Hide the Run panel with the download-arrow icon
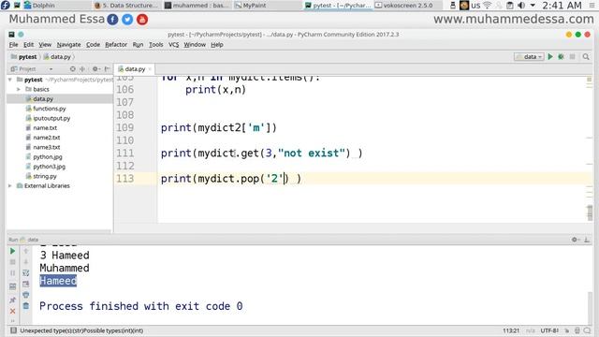The image size is (599, 337). 587,240
